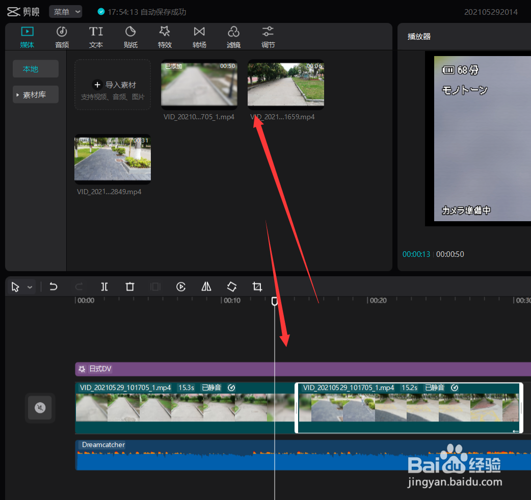The height and width of the screenshot is (500, 531).
Task: Select the VID_2021...2849.mp4 thumbnail
Action: point(113,159)
